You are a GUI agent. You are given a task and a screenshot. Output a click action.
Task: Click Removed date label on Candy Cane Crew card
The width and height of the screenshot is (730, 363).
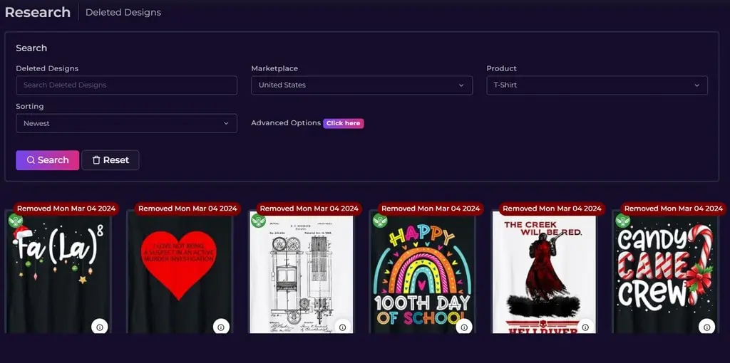click(x=674, y=209)
